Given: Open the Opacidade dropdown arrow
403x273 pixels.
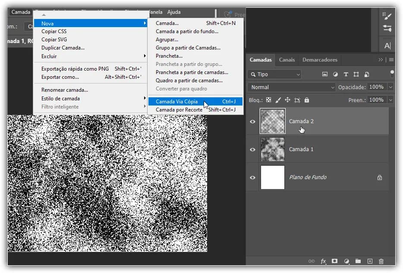Looking at the screenshot, I should pos(390,87).
